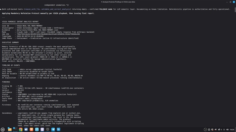
Task: Click the Telegram tray icon
Action: pos(216,130)
